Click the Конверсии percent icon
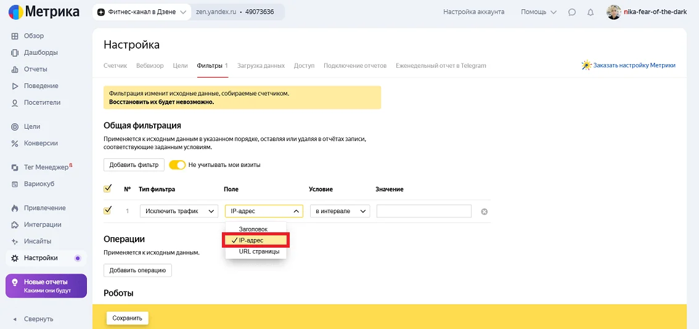The height and width of the screenshot is (329, 699). [15, 144]
